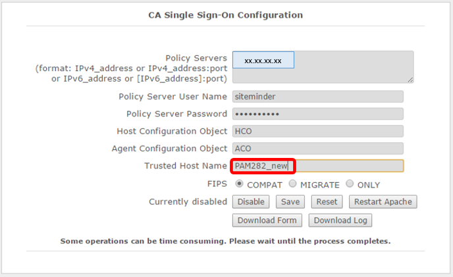Screen dimensions: 453x277
Task: Choose the MIGRATE FIPS radio option
Action: (293, 184)
